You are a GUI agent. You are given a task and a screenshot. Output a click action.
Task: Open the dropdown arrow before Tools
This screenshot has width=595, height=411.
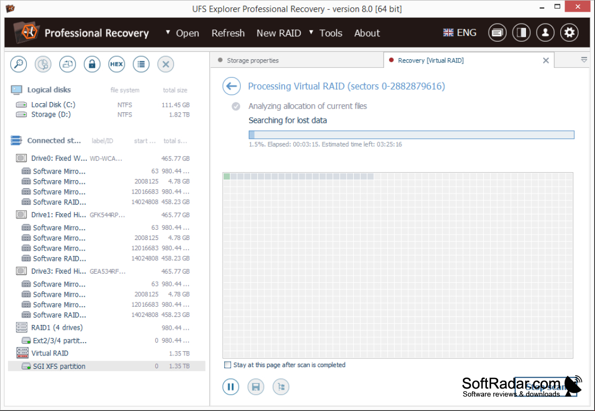[311, 33]
